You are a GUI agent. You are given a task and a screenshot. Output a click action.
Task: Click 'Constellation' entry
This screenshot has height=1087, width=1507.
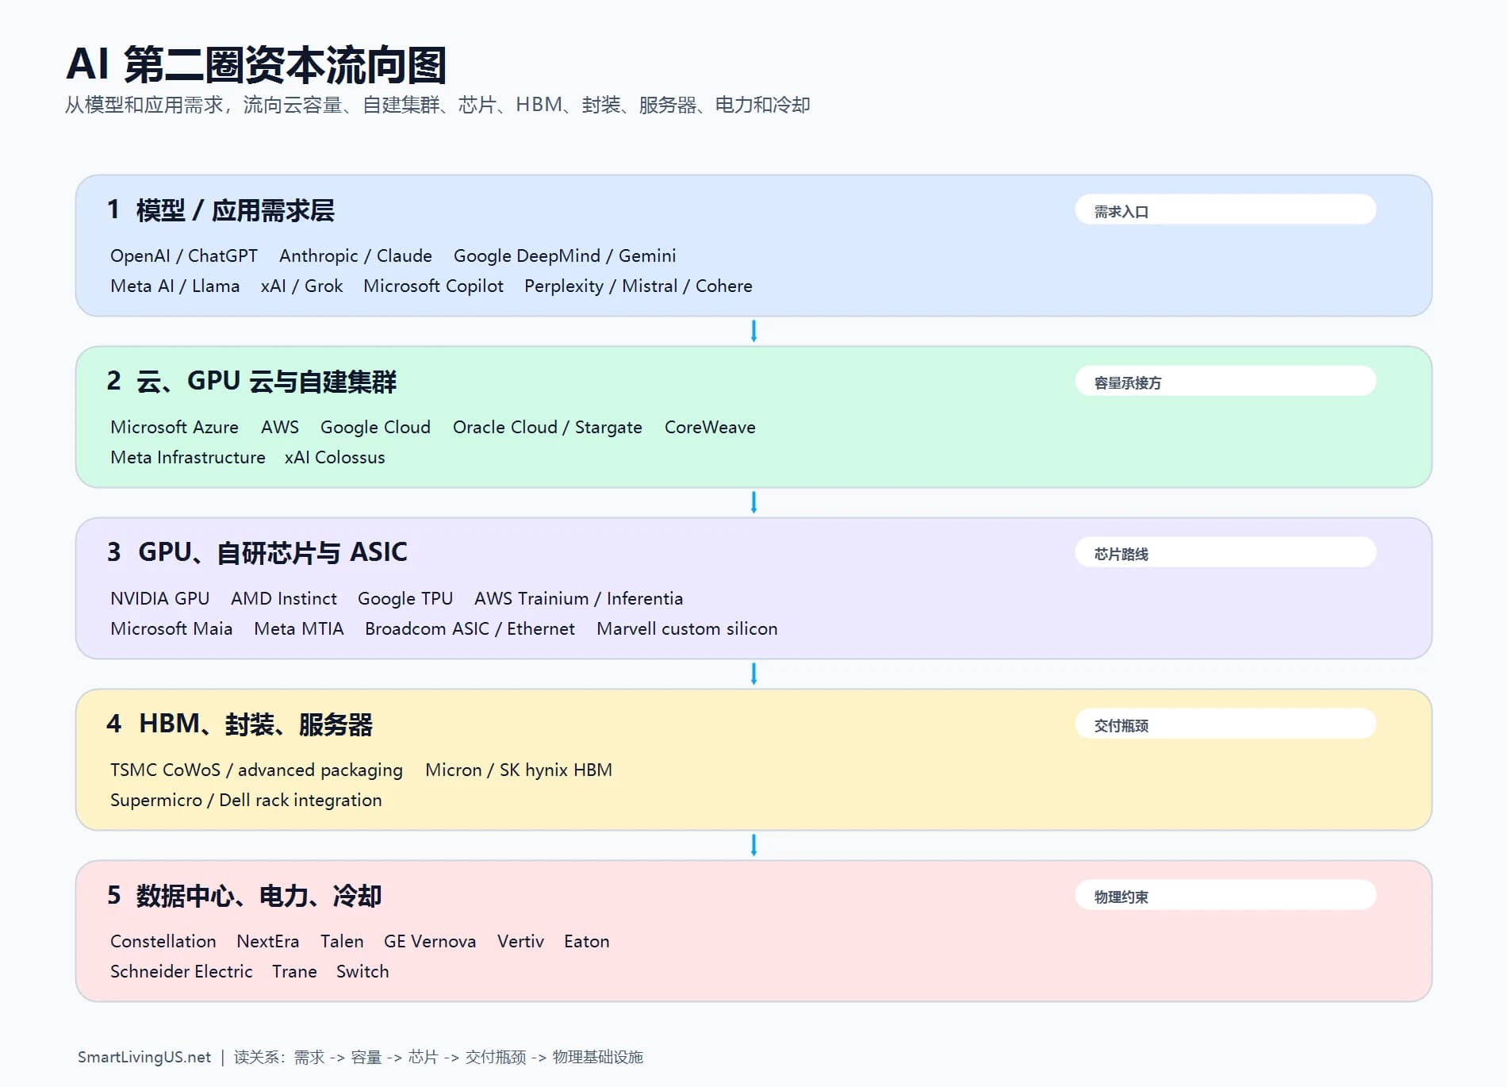point(163,941)
